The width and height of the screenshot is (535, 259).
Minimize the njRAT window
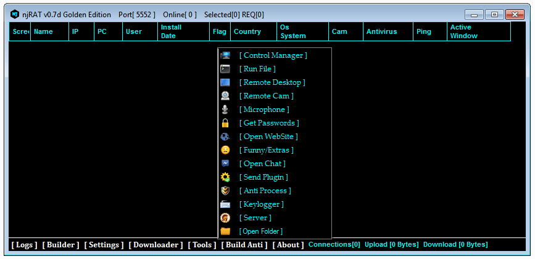click(x=475, y=15)
